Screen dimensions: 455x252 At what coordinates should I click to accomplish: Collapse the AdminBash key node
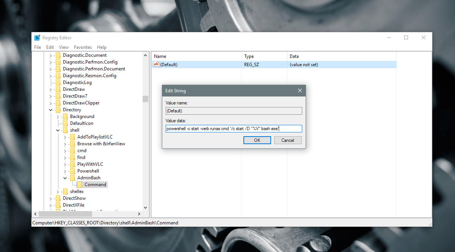click(x=65, y=178)
